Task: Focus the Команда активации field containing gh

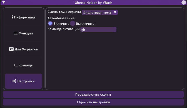Action: coord(98,29)
